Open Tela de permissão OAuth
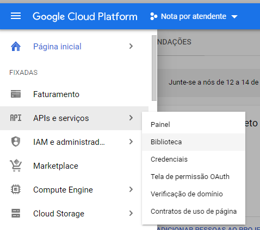This screenshot has width=260, height=230. 194,177
